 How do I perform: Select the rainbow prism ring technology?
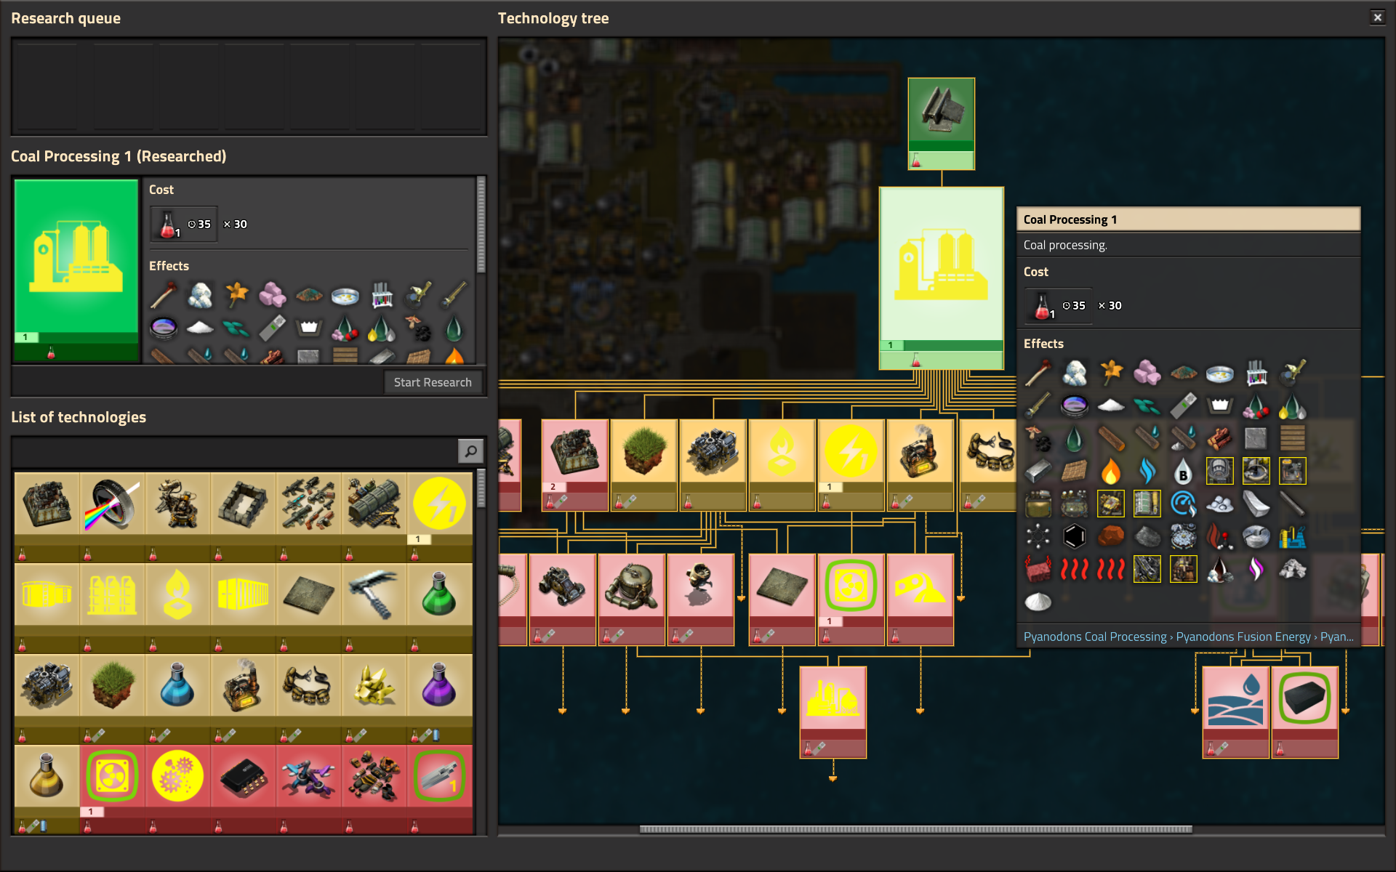click(x=112, y=504)
